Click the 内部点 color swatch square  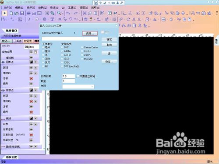pyautogui.click(x=31, y=90)
